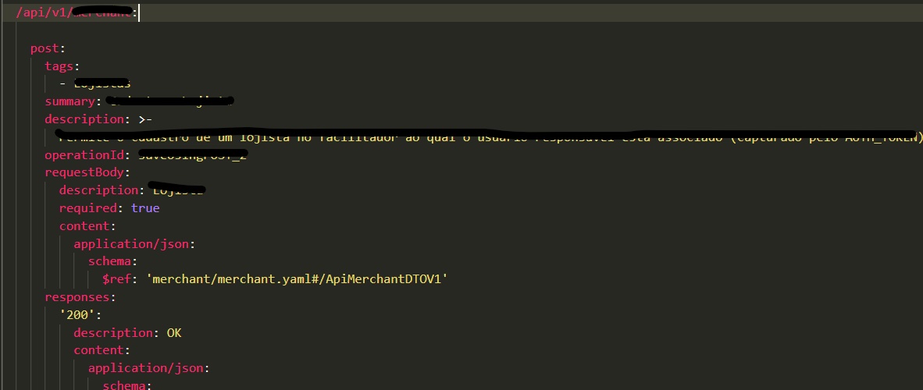Viewport: 923px width, 390px height.
Task: Place cursor on 'requestBody:' key
Action: point(87,172)
